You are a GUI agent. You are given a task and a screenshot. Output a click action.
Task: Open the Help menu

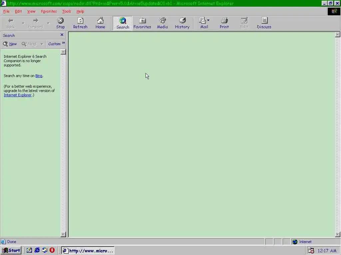[x=80, y=11]
